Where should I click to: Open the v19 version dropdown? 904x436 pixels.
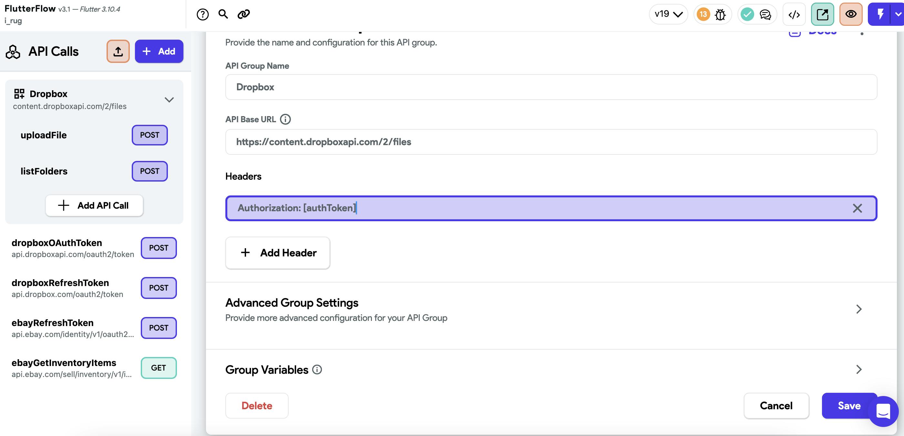[x=668, y=15]
